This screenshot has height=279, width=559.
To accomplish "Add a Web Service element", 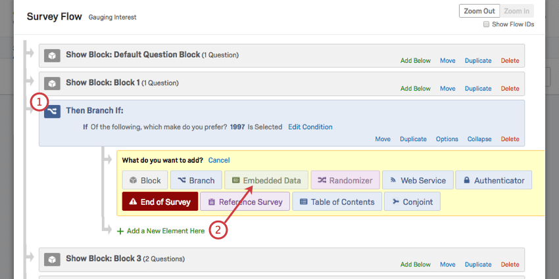I will tap(417, 181).
